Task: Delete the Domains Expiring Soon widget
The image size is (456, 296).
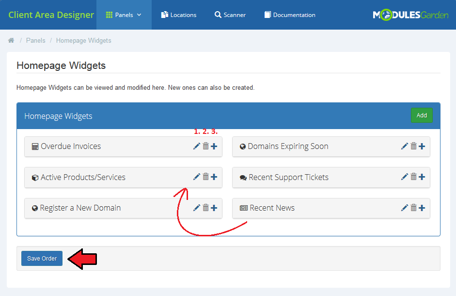Action: 413,146
